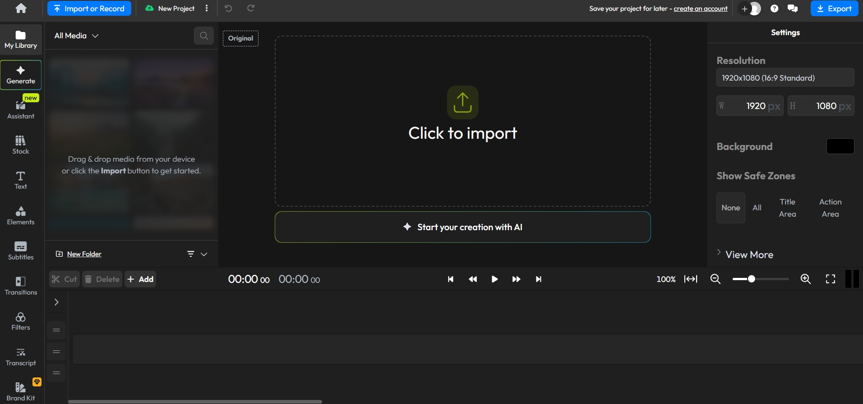Fit timeline to width icon
Viewport: 863px width, 404px height.
click(x=691, y=279)
